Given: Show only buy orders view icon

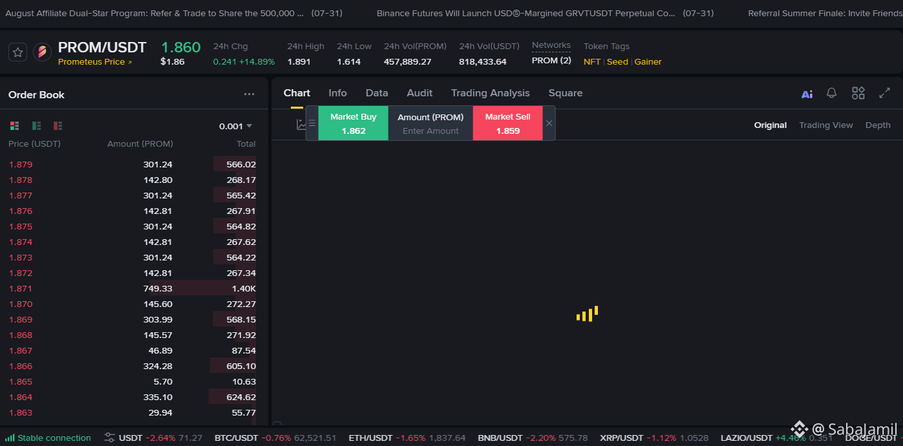Looking at the screenshot, I should tap(36, 125).
